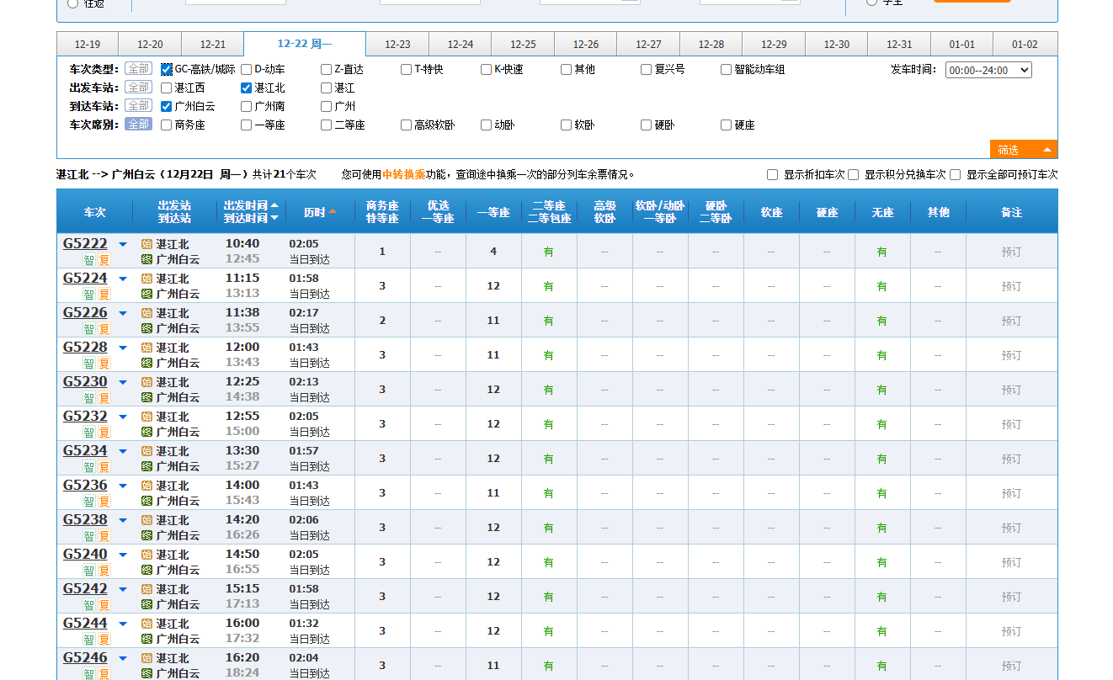Image resolution: width=1113 pixels, height=680 pixels.
Task: Expand G5230 train details arrow
Action: tap(123, 383)
